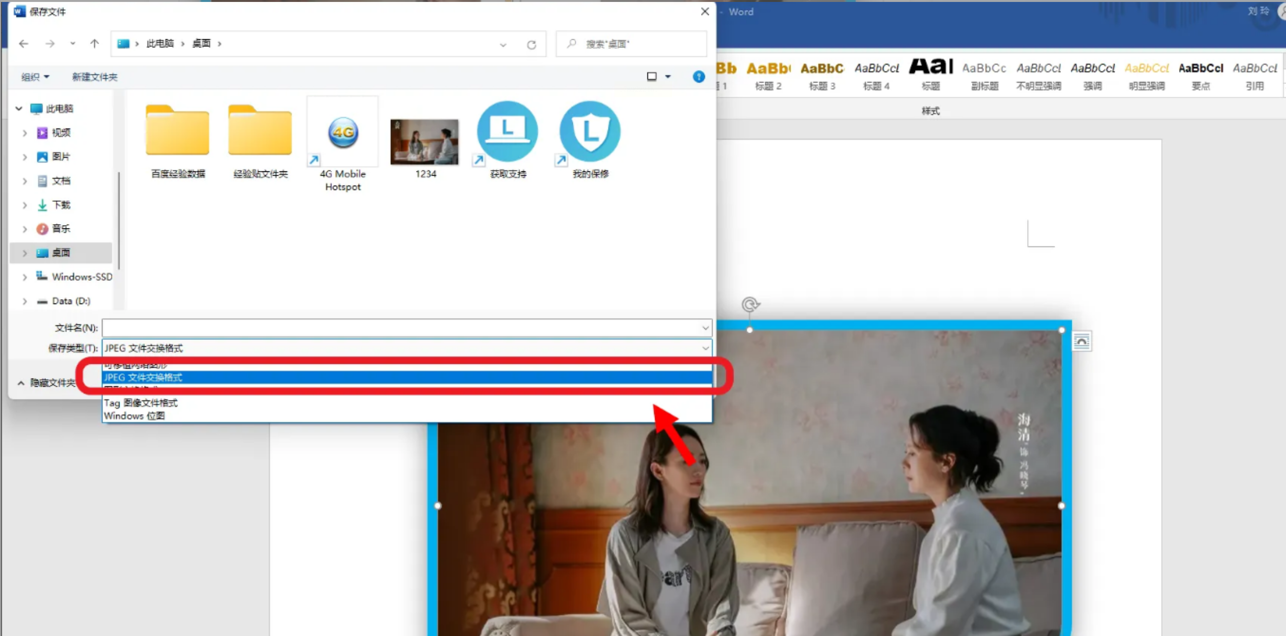Choose the Windows 位图 format option

[x=135, y=416]
